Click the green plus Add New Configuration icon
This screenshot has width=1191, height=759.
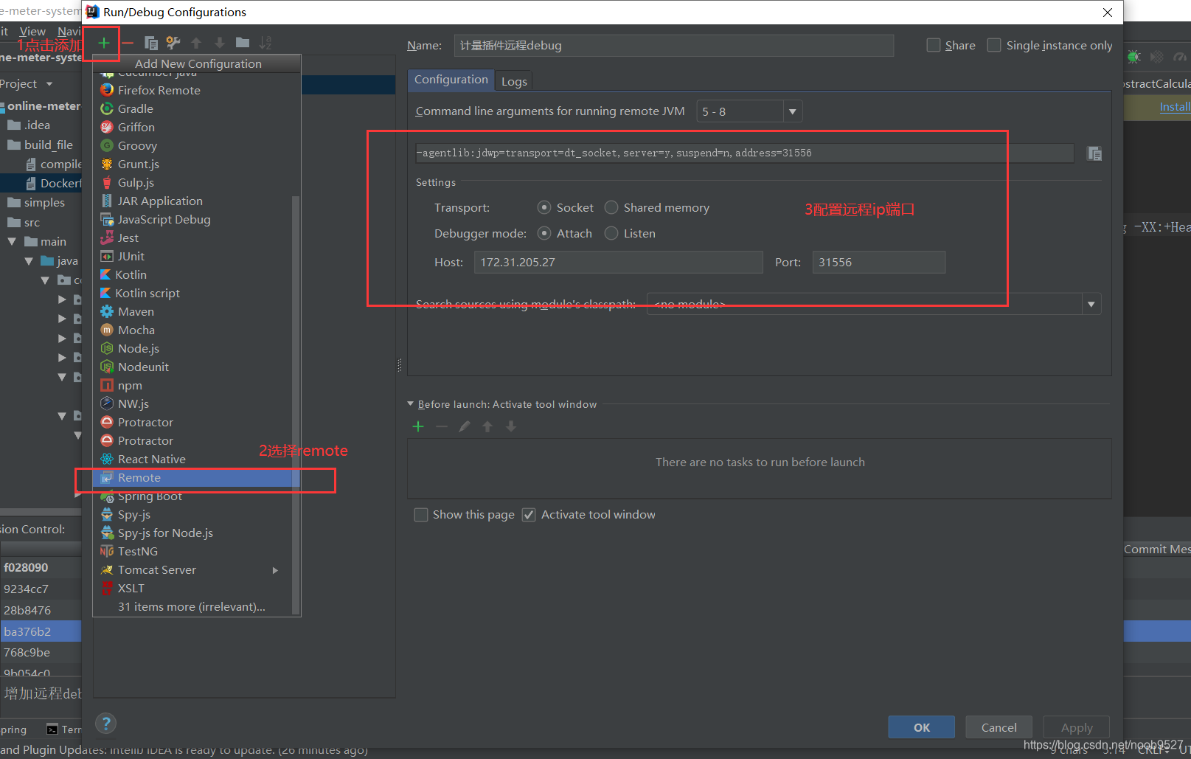104,43
